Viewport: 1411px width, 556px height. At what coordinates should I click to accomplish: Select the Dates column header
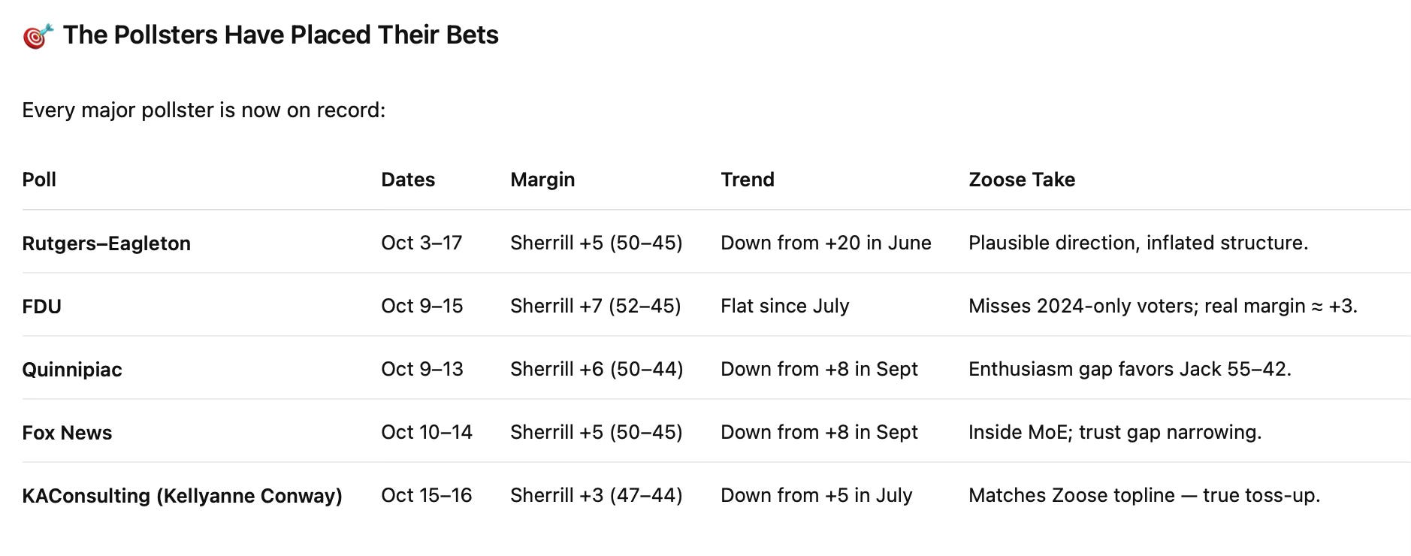[408, 180]
